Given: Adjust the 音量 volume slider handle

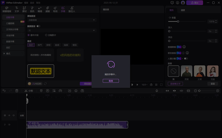Looking at the screenshot, I should tap(178, 21).
